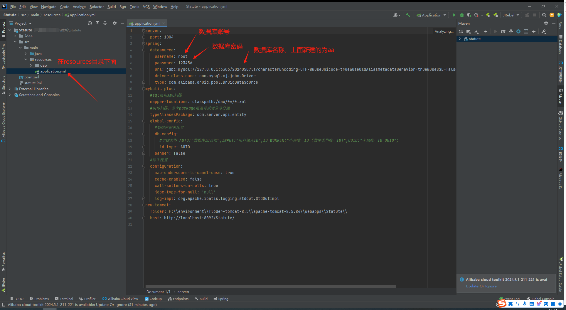Select pom.xml in the project tree
The height and width of the screenshot is (310, 566).
(x=31, y=77)
